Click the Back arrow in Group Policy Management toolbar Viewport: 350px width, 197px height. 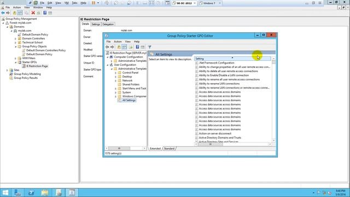[x=3, y=13]
